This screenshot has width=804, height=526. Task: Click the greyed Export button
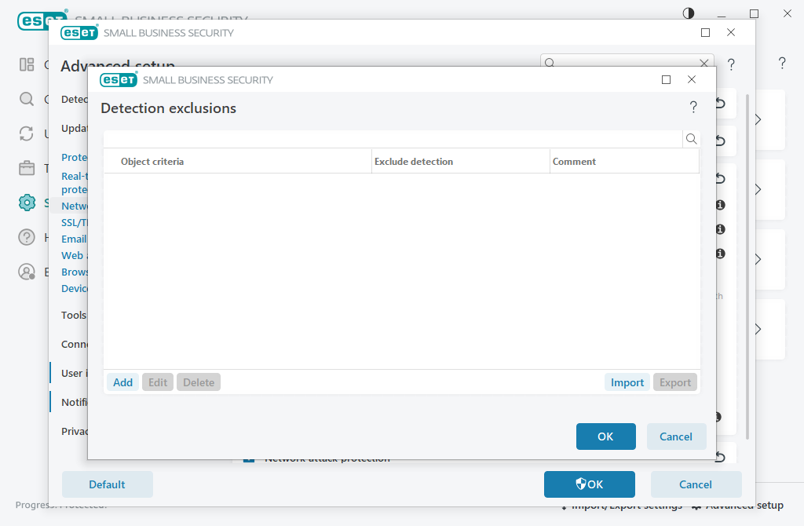click(674, 382)
